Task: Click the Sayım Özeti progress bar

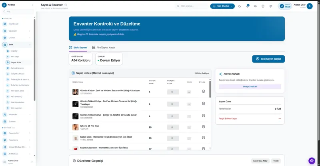Action: (x=250, y=114)
